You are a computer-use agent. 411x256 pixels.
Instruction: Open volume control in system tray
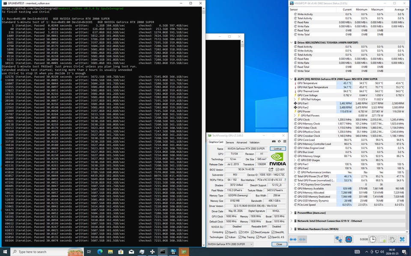(382, 252)
